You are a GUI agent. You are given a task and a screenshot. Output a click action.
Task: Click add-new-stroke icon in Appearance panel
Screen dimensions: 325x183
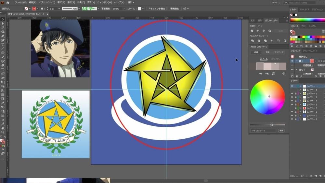(x=292, y=77)
